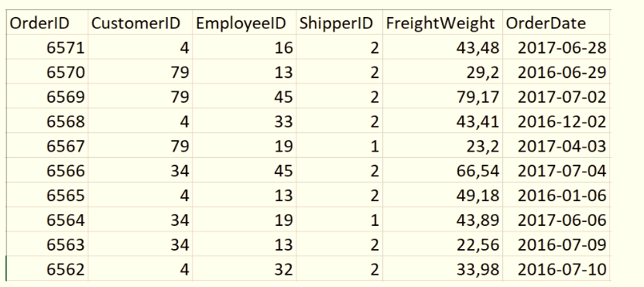Select the freight weight cell 79,17

[443, 97]
